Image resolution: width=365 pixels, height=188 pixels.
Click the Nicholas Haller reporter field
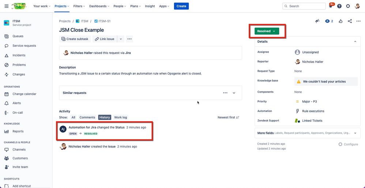click(309, 62)
